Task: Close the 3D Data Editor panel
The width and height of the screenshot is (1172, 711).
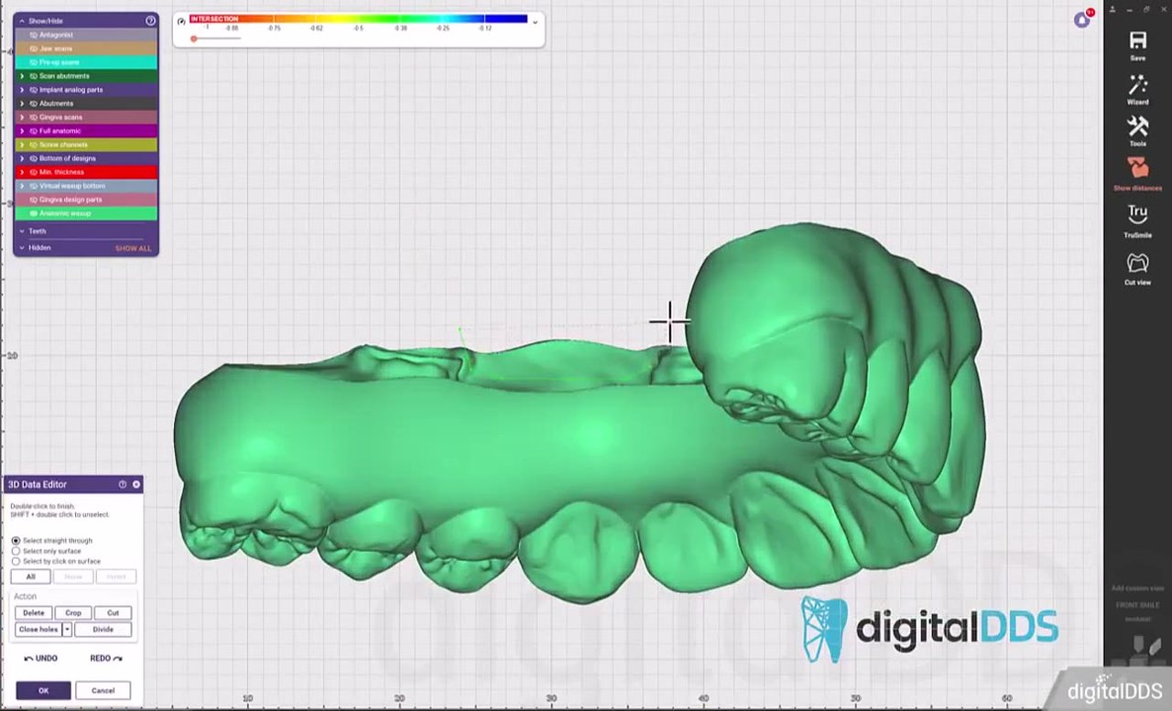Action: (x=136, y=484)
